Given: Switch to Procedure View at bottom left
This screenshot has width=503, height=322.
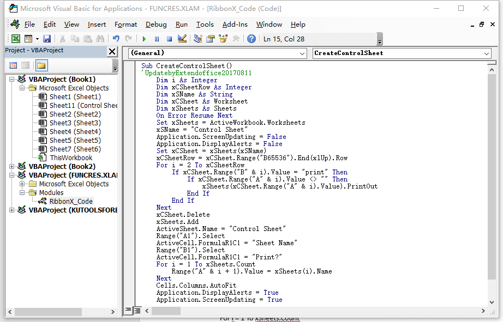Looking at the screenshot, I should tap(128, 311).
